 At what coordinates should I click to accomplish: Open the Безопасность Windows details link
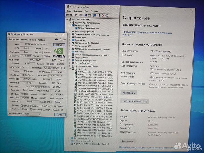(147, 33)
